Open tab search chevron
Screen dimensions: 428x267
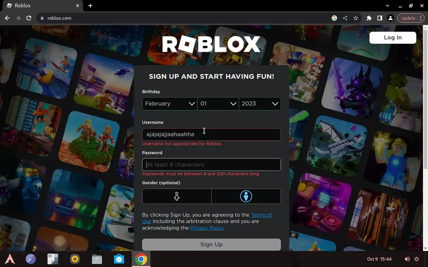[x=388, y=6]
